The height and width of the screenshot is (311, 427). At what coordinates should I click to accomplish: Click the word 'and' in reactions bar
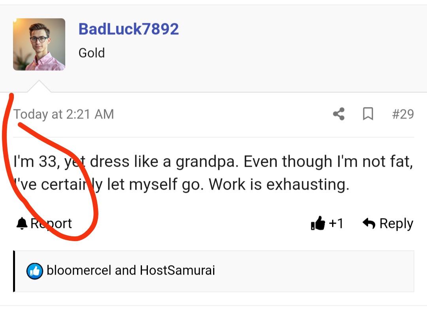click(x=126, y=271)
